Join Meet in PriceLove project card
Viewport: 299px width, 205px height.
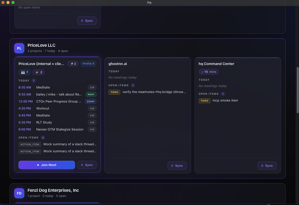[x=47, y=165]
